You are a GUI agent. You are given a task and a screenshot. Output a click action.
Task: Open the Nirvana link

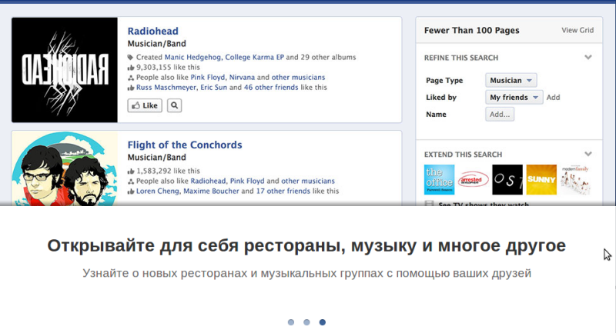click(x=242, y=77)
